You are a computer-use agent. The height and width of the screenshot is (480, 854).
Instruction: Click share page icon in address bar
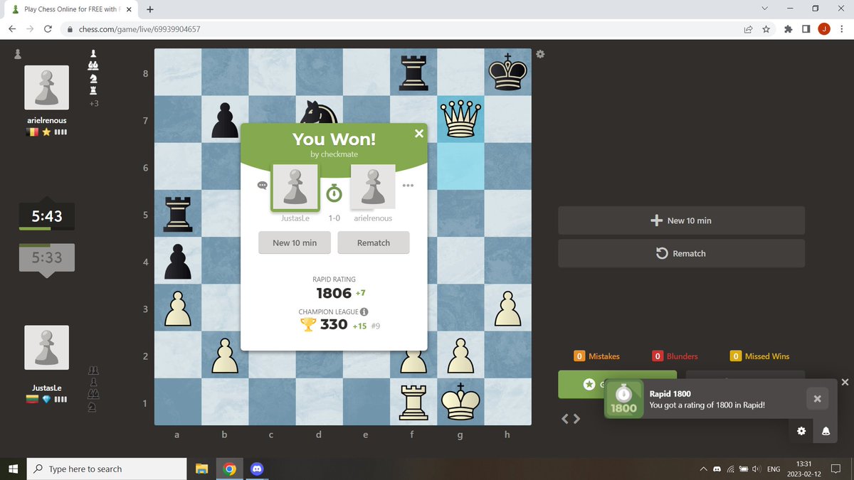click(x=748, y=29)
